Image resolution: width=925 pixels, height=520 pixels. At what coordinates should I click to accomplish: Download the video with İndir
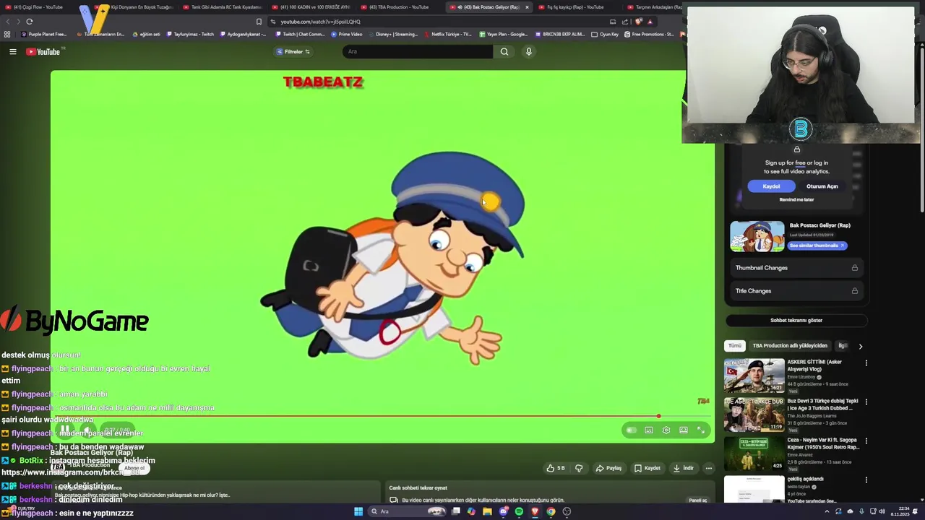pos(683,468)
